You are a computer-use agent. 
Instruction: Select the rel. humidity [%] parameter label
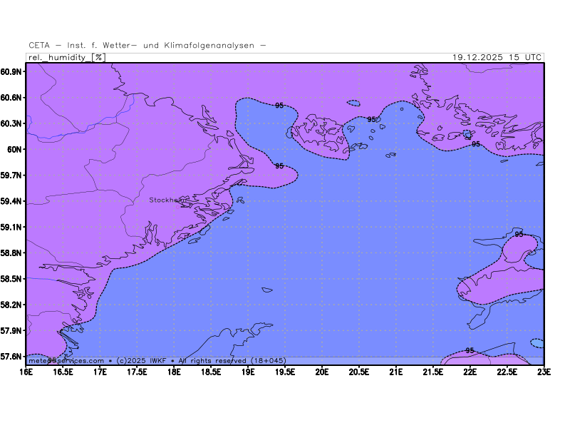[66, 57]
